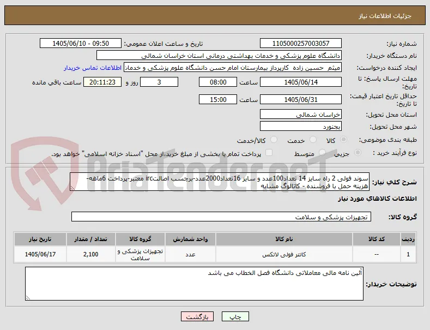Viewport: 430px width, 330px height.
Task: Select the جزیی purchase type radio
Action: point(358,153)
